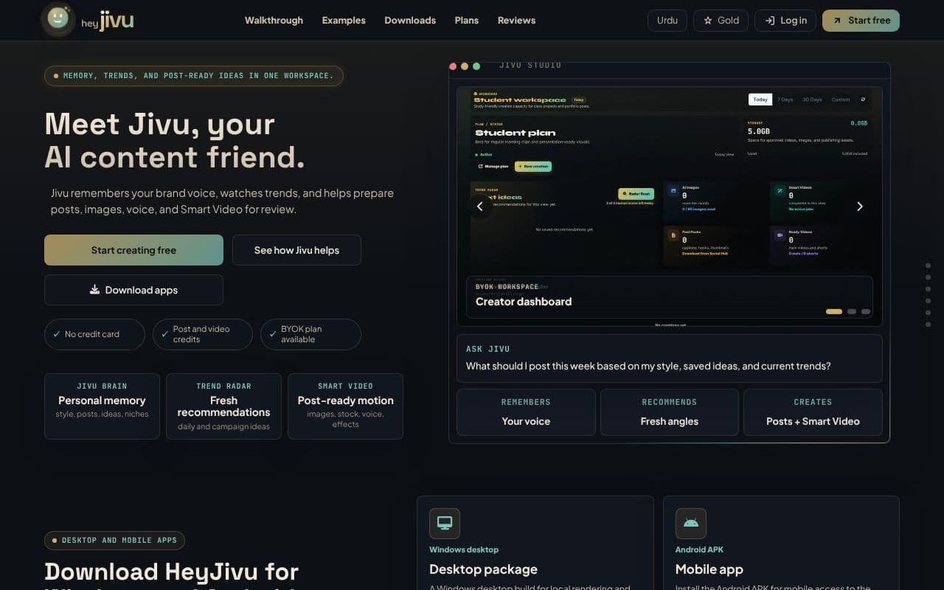
Task: Click the smiley face Jivu logo icon
Action: 58,18
